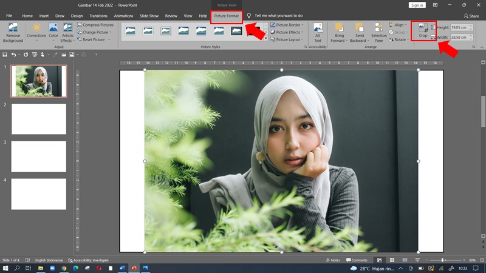Show hidden system tray icons
Screen dimensions: 486x273
tap(400, 268)
